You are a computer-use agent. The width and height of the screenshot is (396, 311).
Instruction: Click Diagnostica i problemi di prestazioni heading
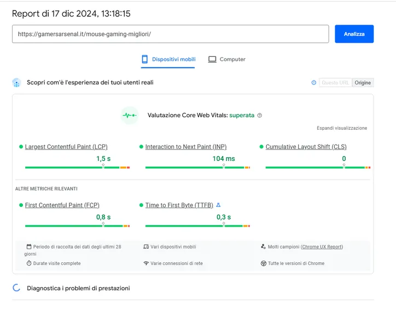tap(78, 288)
